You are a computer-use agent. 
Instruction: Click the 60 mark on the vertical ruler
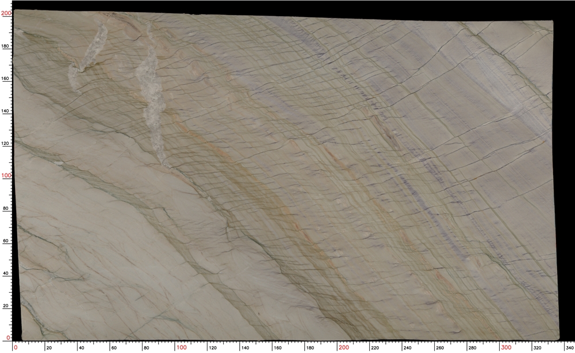(6, 241)
